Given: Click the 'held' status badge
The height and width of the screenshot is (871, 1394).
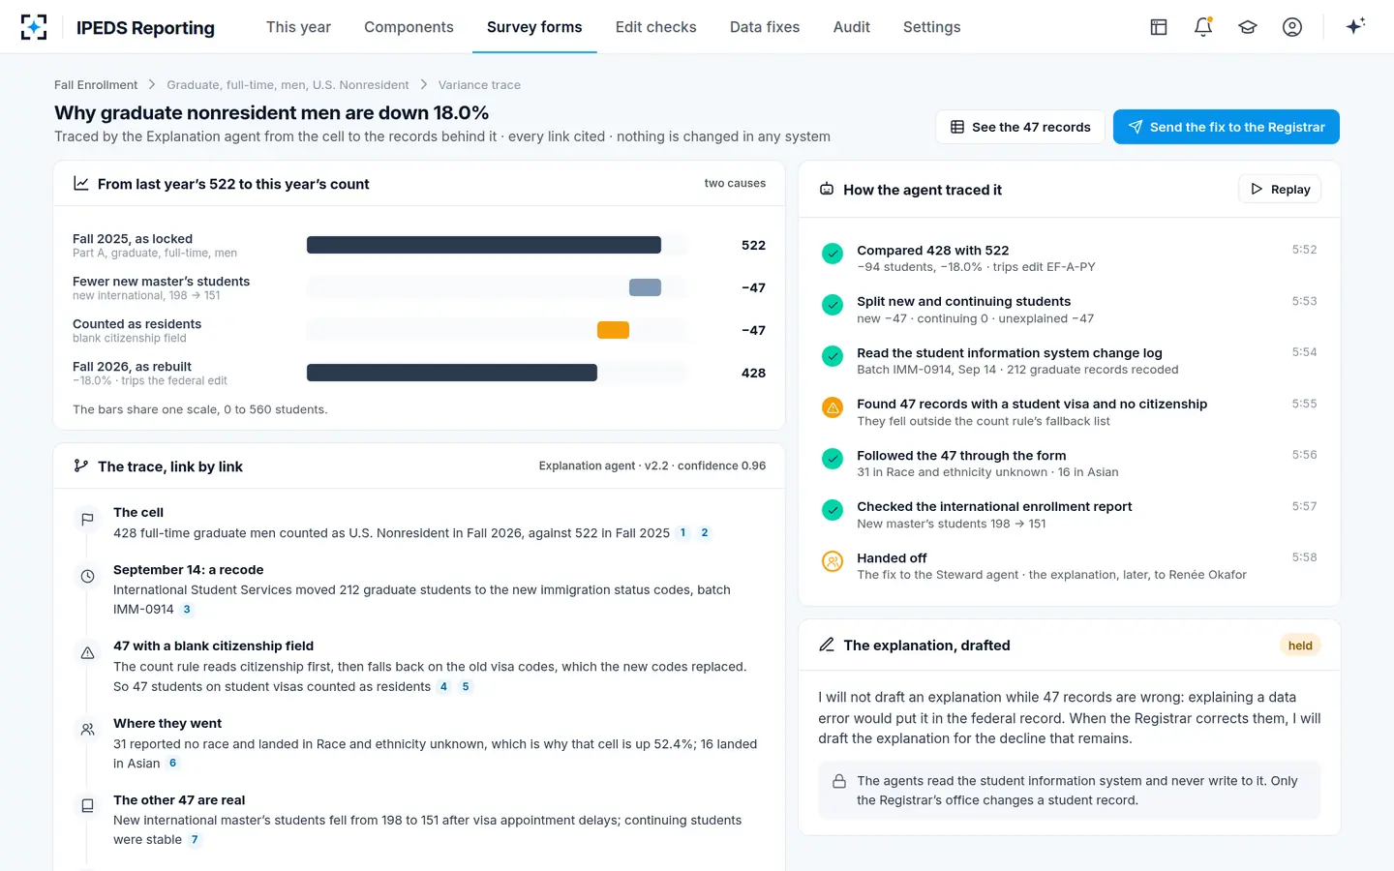Looking at the screenshot, I should [x=1300, y=646].
